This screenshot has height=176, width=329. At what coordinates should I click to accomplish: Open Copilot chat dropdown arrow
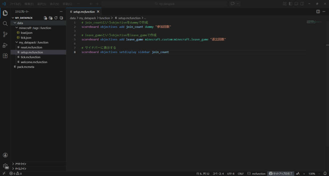(238, 4)
